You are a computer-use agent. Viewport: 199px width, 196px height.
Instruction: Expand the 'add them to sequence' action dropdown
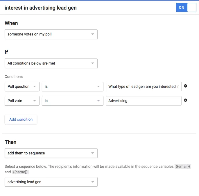pos(51,153)
